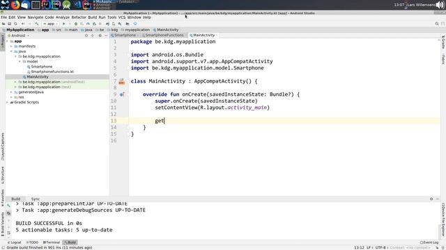Open the Logcat tool window
The height and width of the screenshot is (250, 446).
click(x=15, y=242)
